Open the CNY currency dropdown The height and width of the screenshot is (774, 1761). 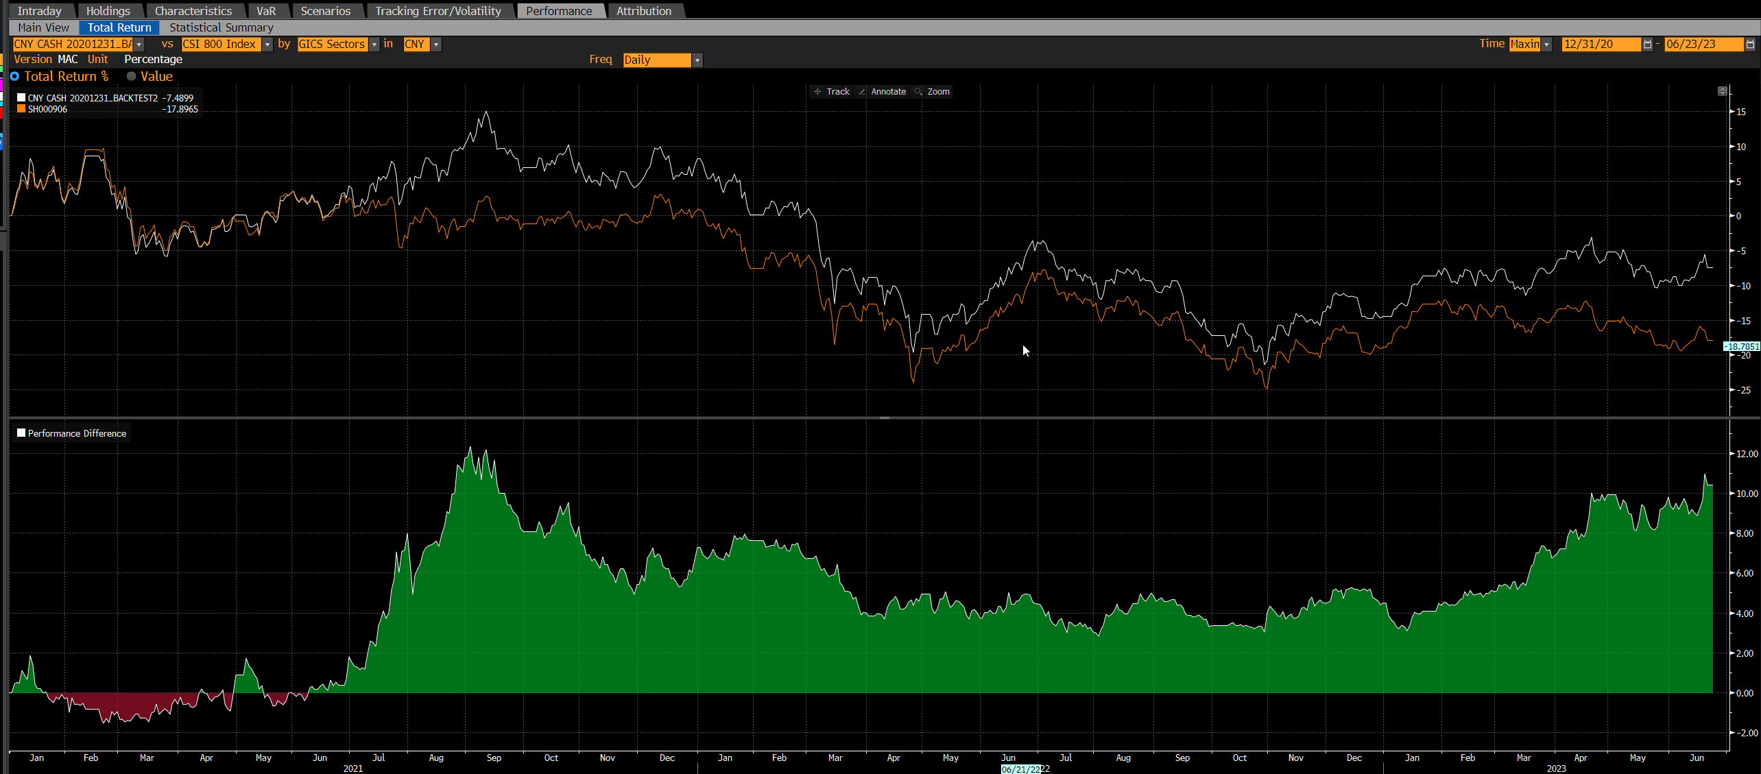click(x=436, y=44)
